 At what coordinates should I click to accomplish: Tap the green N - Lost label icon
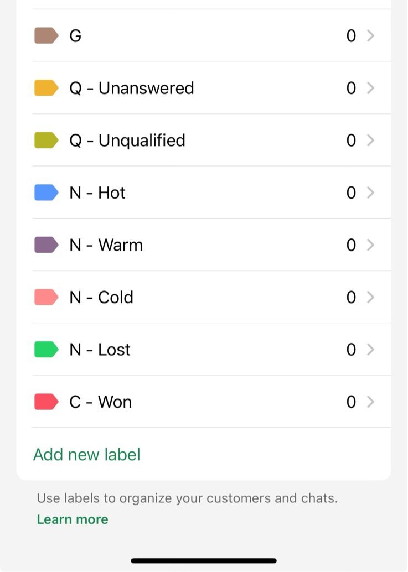click(47, 350)
